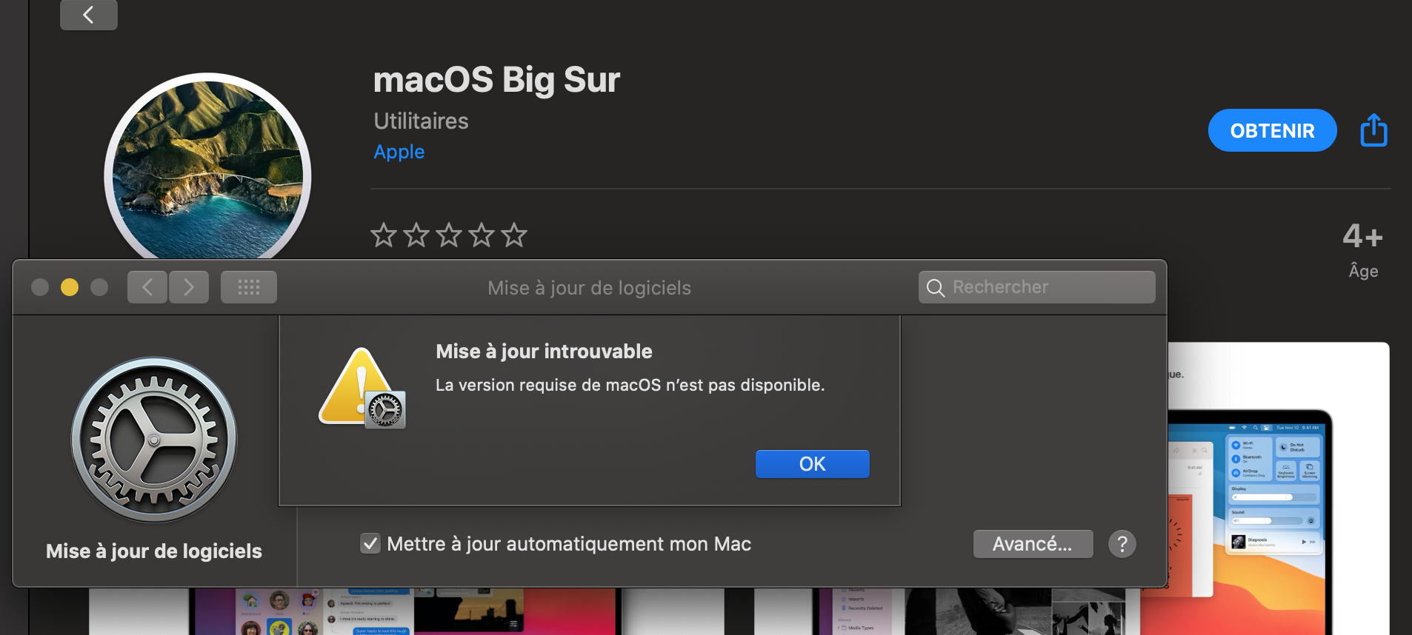Click the App Store back arrow button

tap(89, 15)
